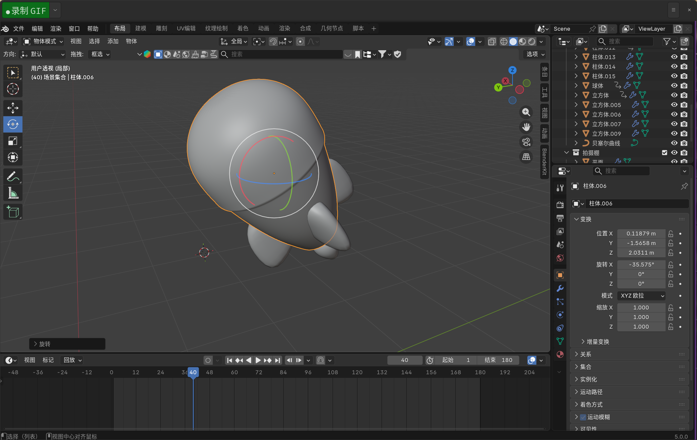The image size is (697, 440).
Task: Toggle camera view icon in viewport
Action: point(526,142)
